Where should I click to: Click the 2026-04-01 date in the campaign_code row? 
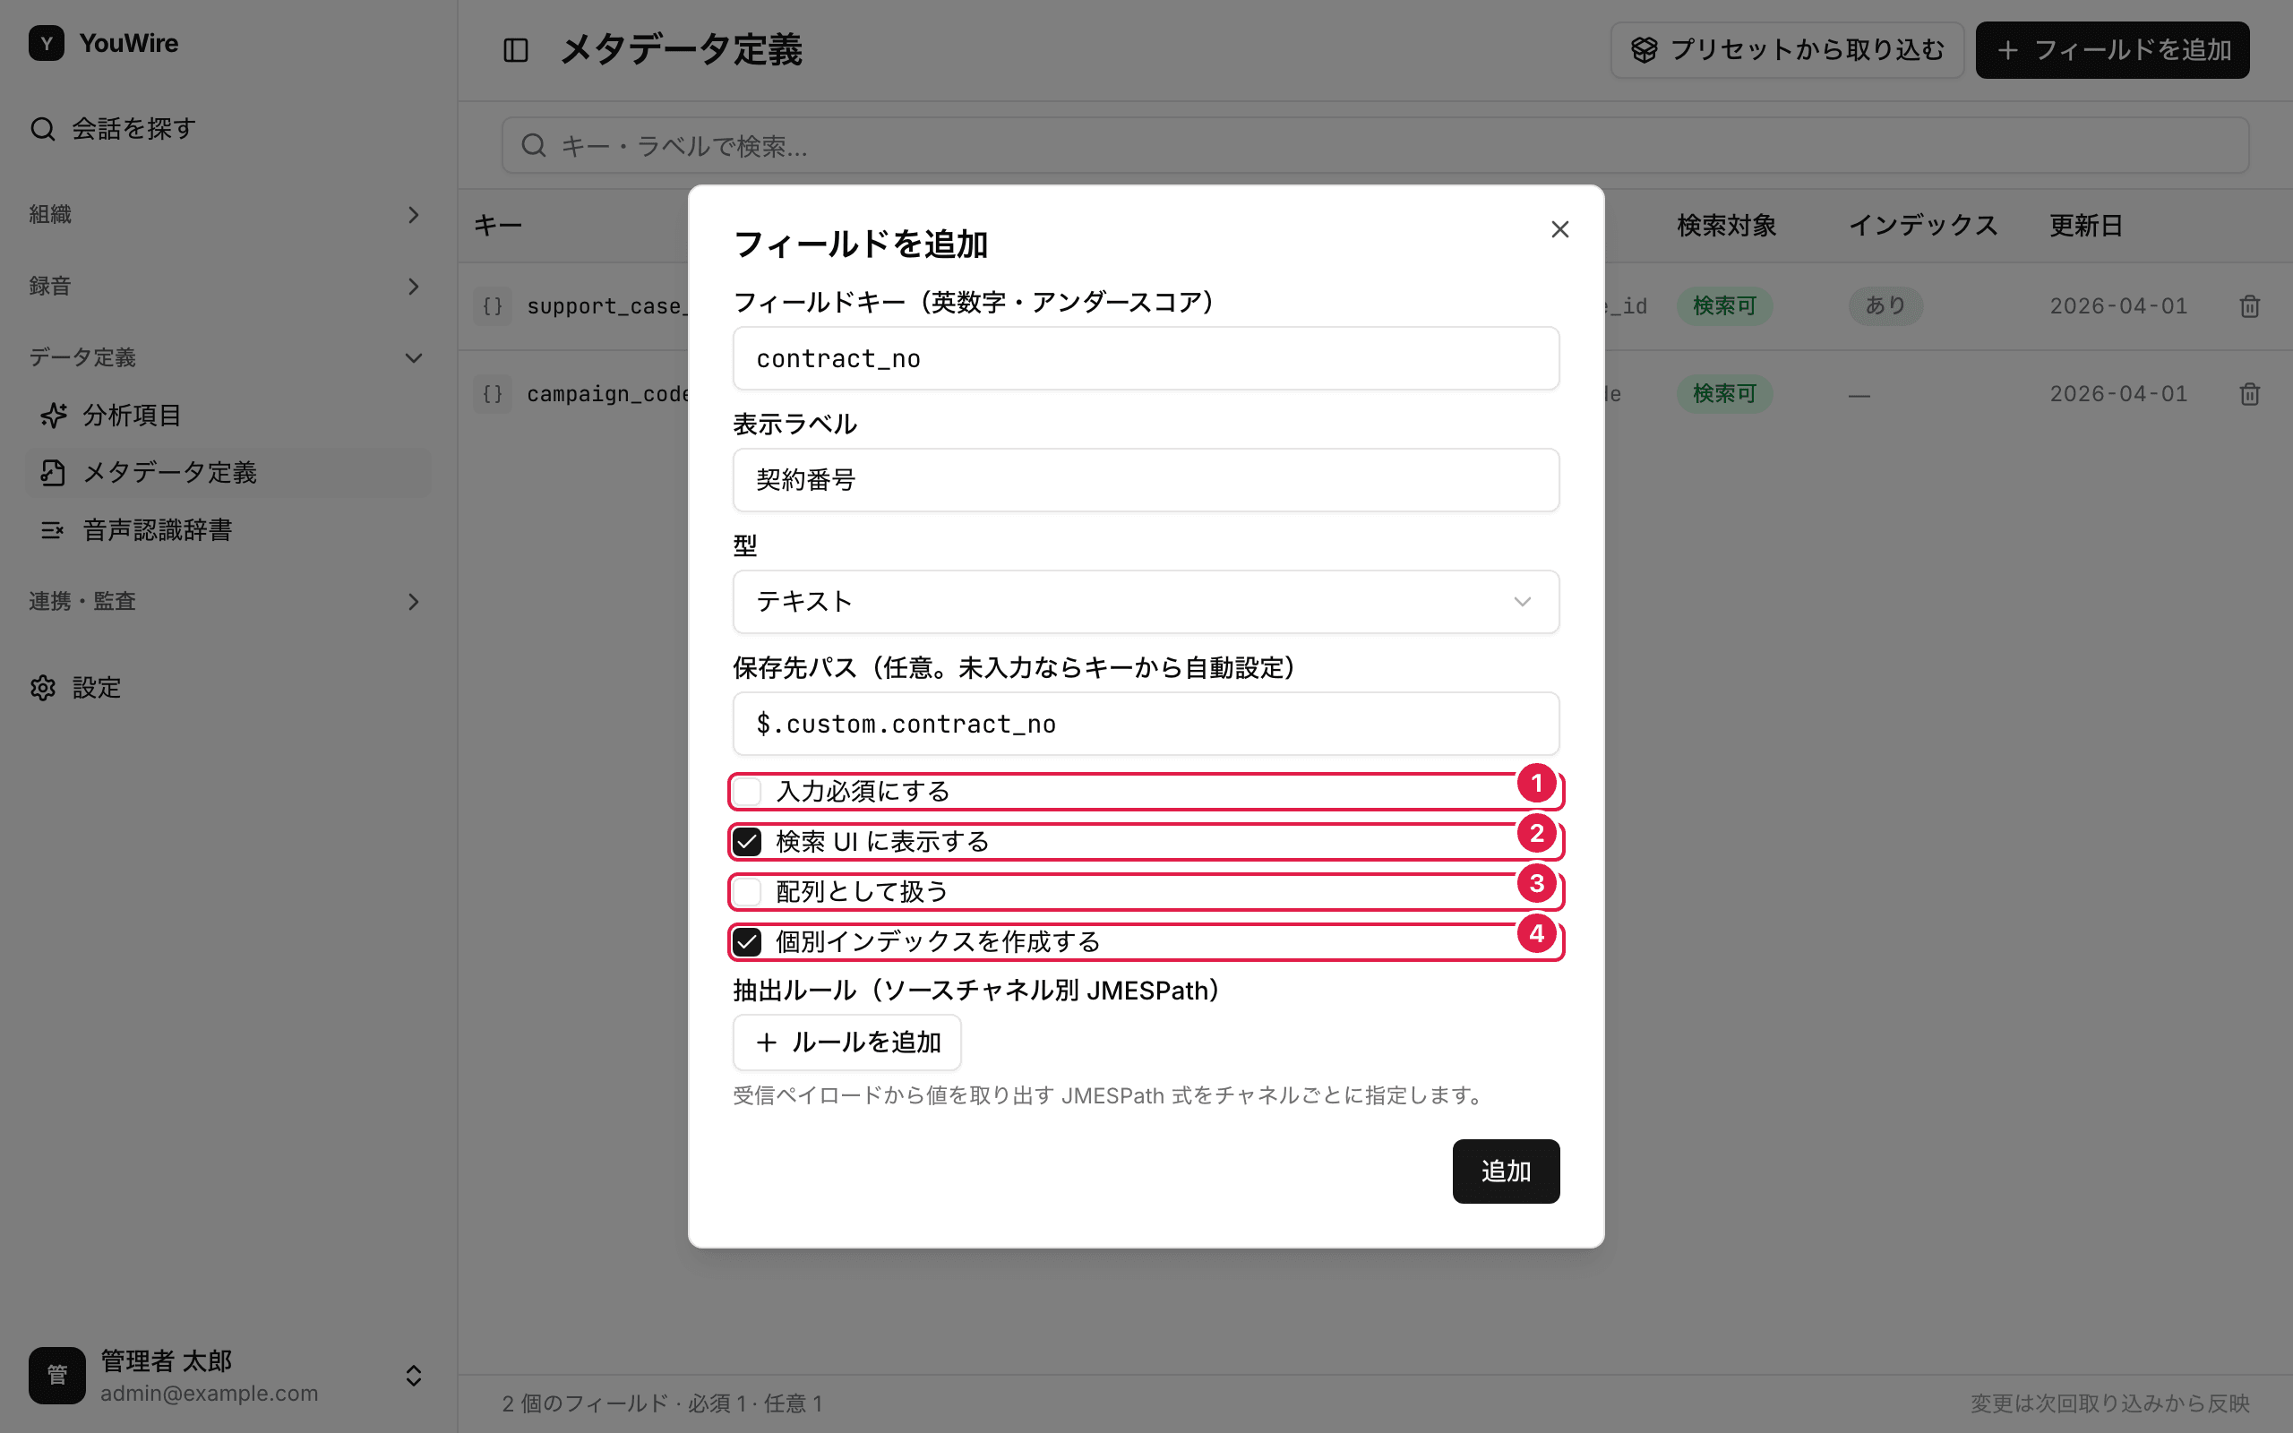[2117, 394]
